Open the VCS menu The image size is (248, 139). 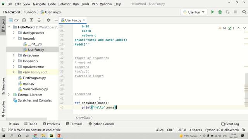point(95,4)
